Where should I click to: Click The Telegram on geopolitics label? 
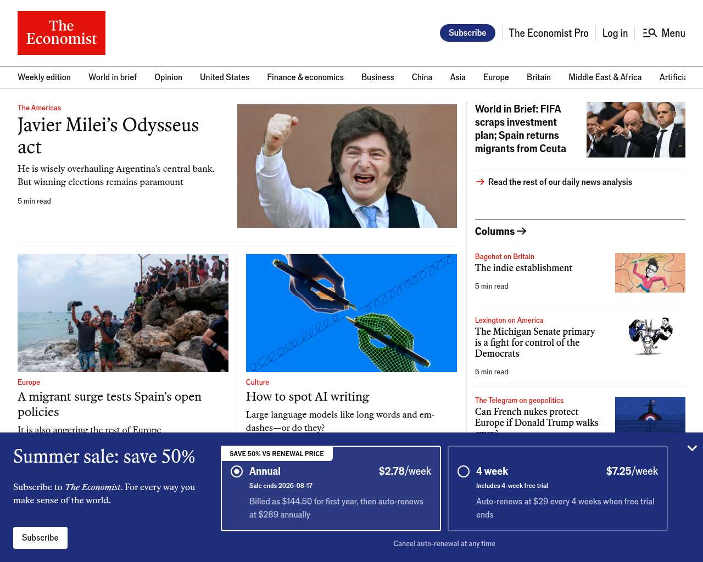tap(519, 400)
